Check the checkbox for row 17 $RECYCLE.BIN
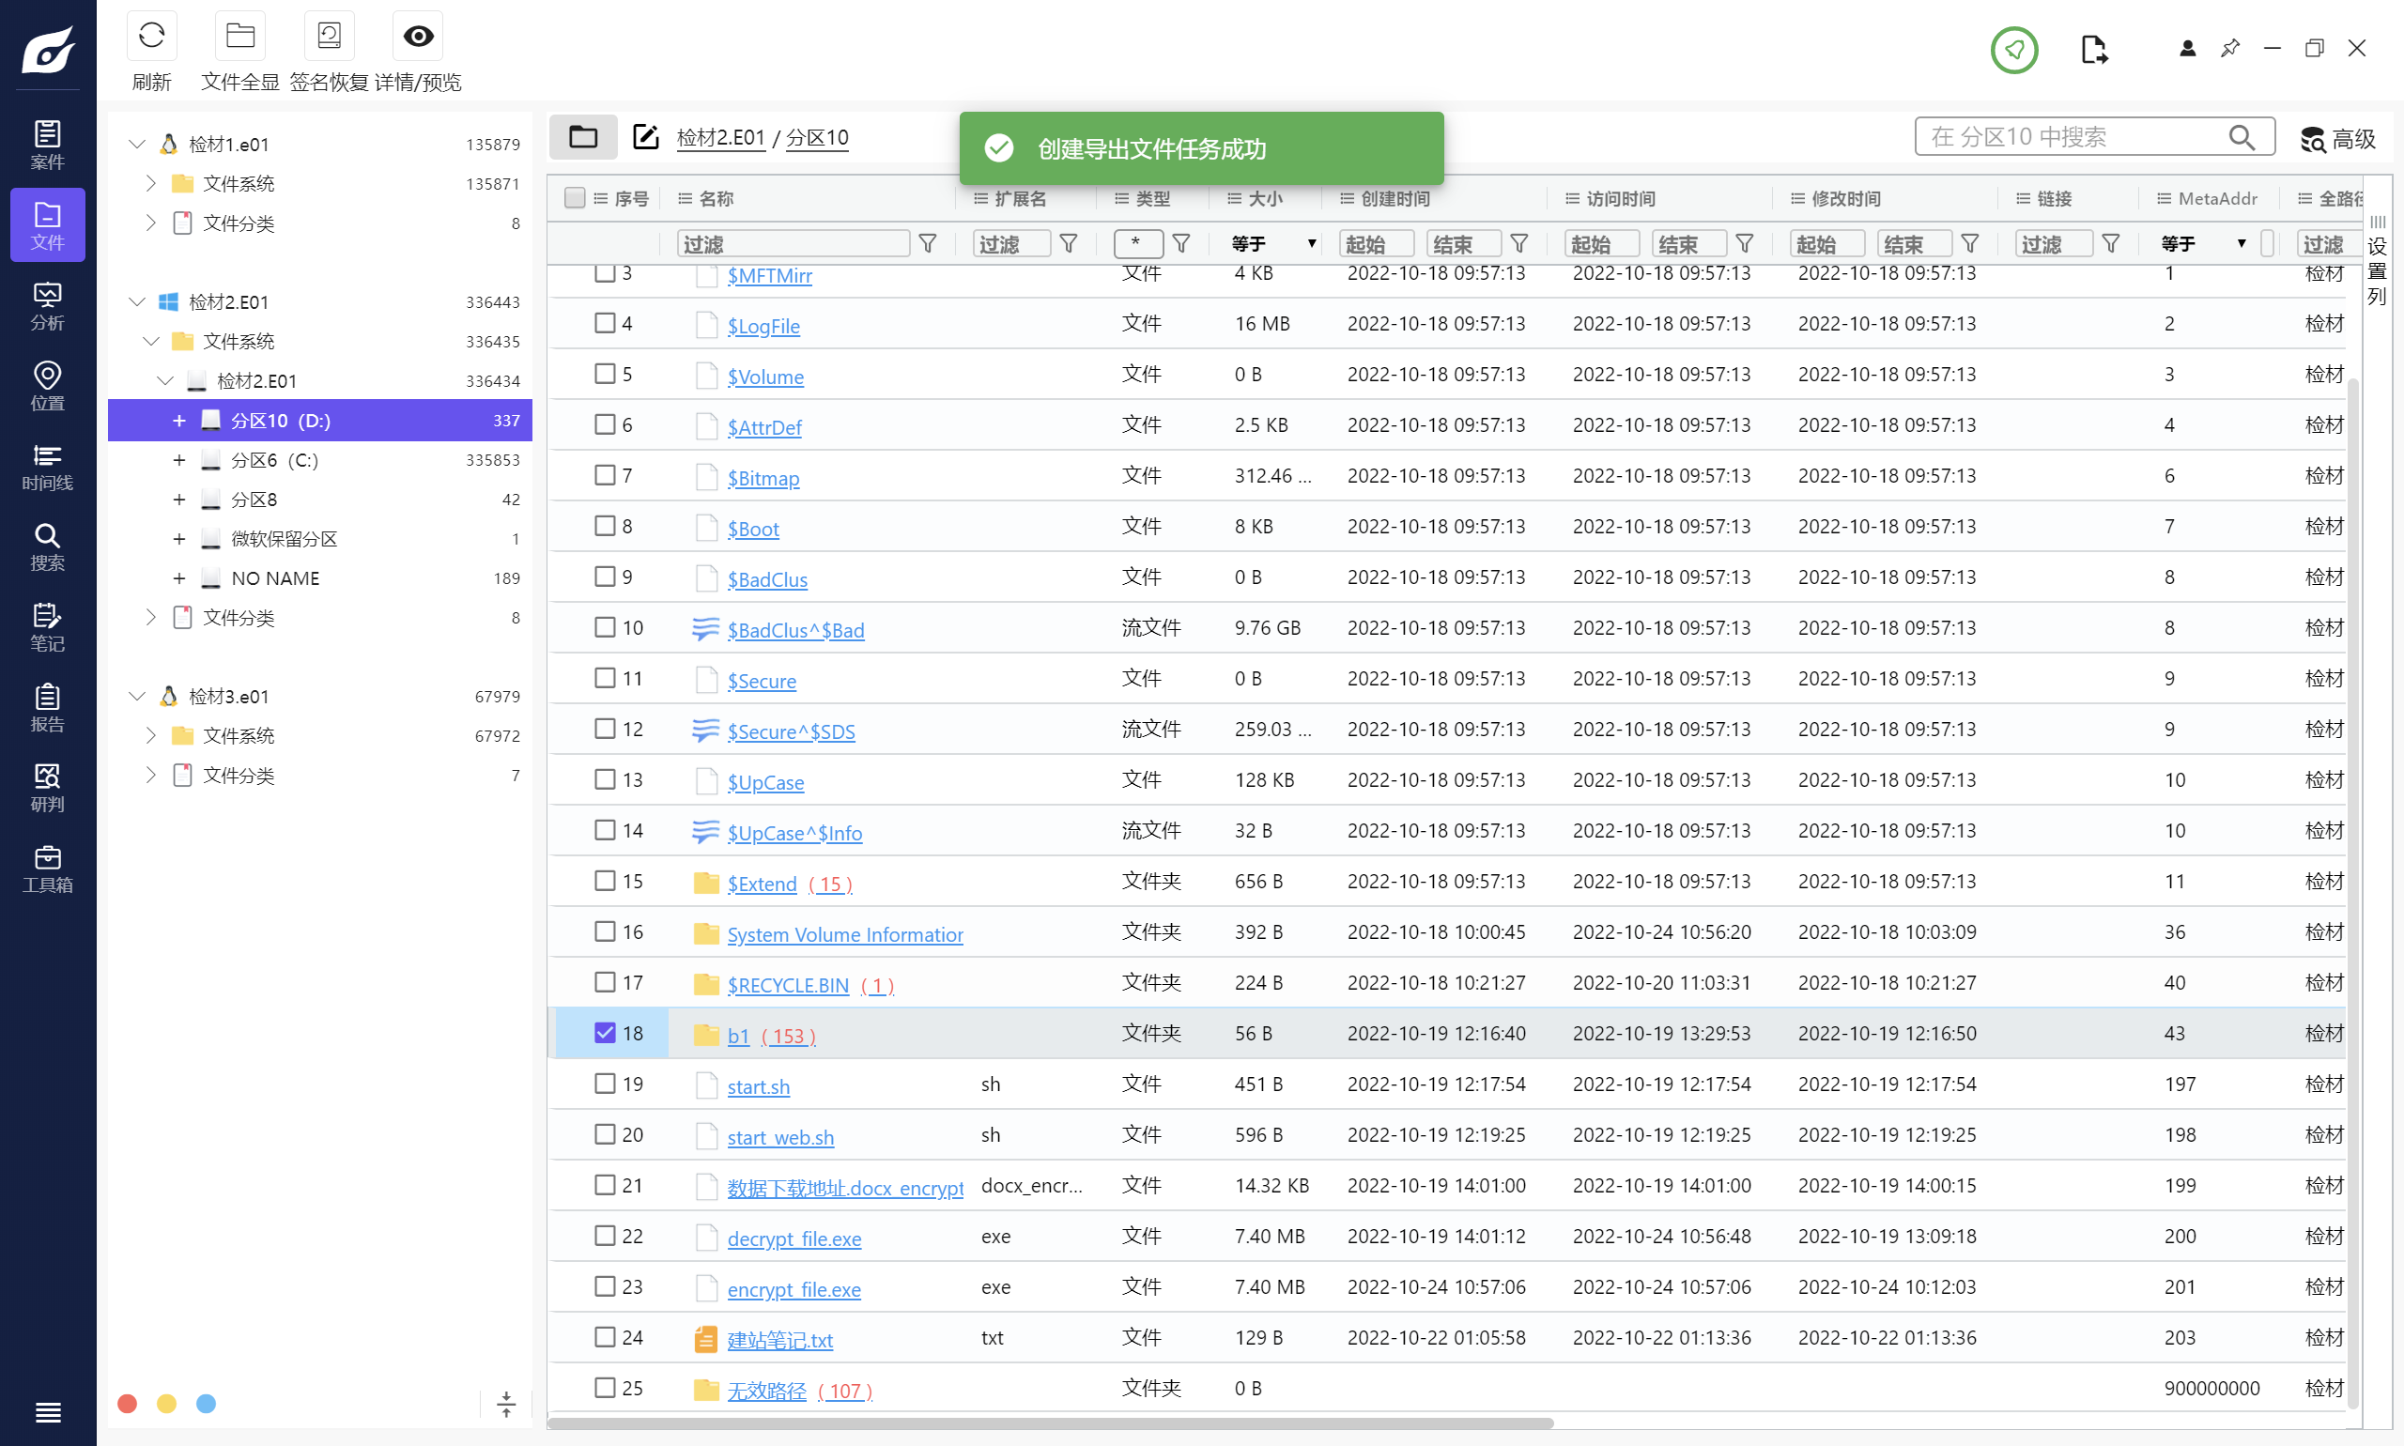2404x1446 pixels. click(x=605, y=981)
